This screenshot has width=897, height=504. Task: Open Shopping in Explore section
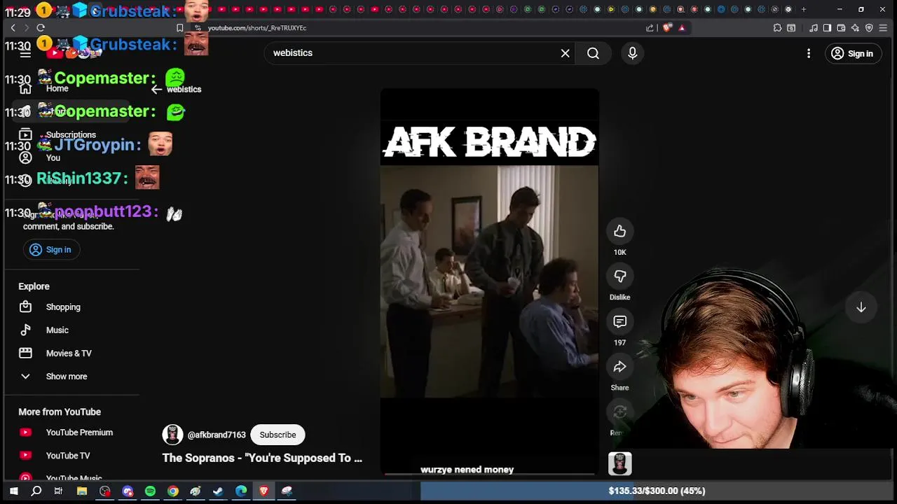tap(63, 307)
